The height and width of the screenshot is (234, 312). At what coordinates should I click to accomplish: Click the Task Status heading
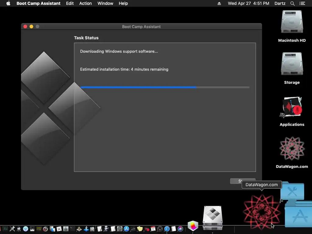pyautogui.click(x=86, y=38)
